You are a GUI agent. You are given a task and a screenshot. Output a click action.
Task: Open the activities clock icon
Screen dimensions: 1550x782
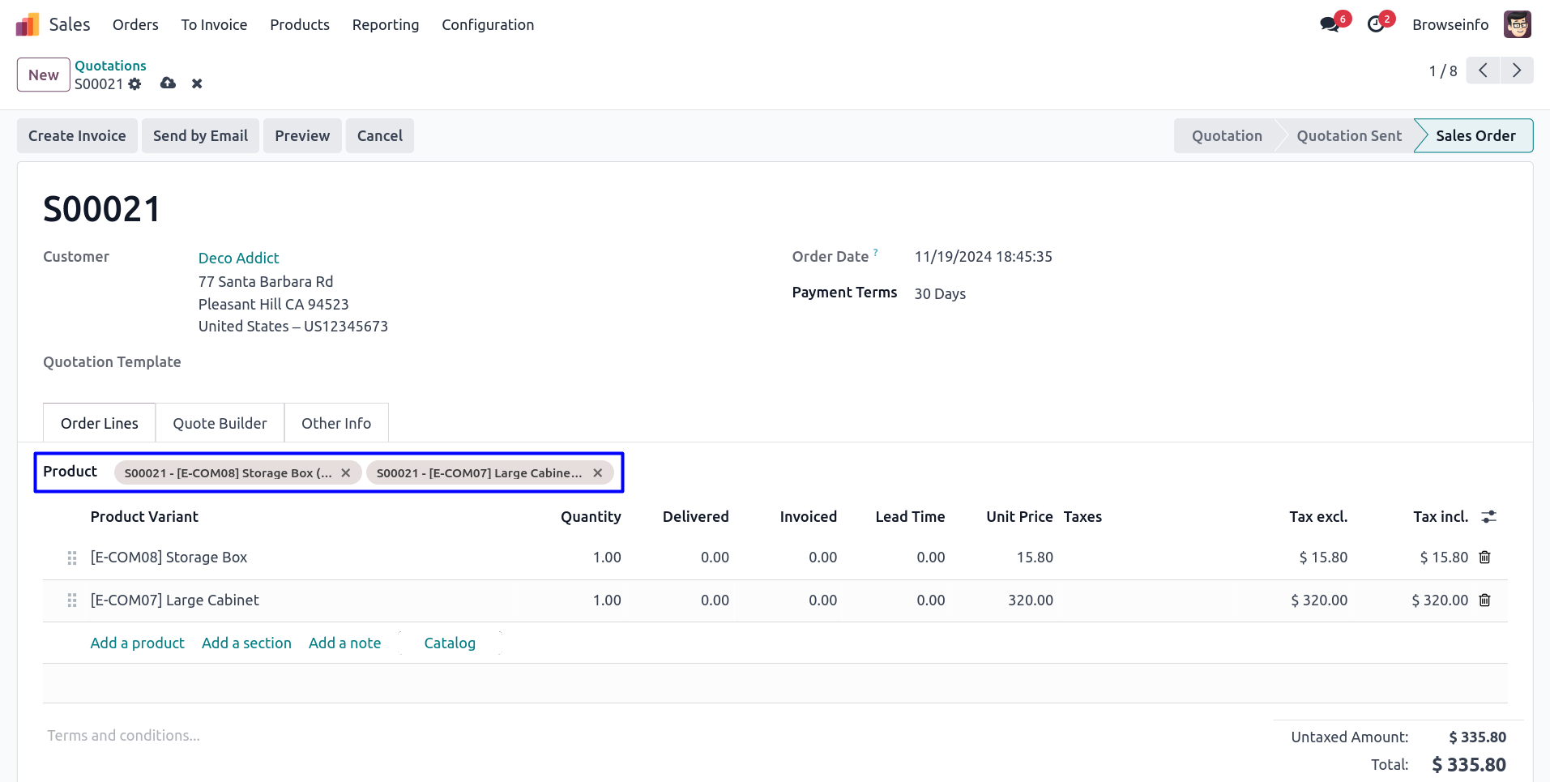[1376, 24]
